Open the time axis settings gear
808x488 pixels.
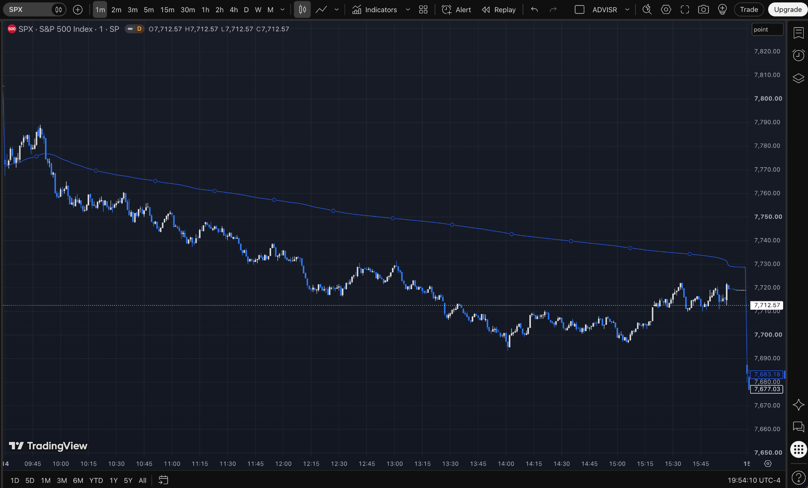[x=768, y=464]
